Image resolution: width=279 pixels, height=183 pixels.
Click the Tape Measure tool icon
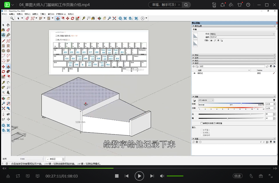[83, 18]
